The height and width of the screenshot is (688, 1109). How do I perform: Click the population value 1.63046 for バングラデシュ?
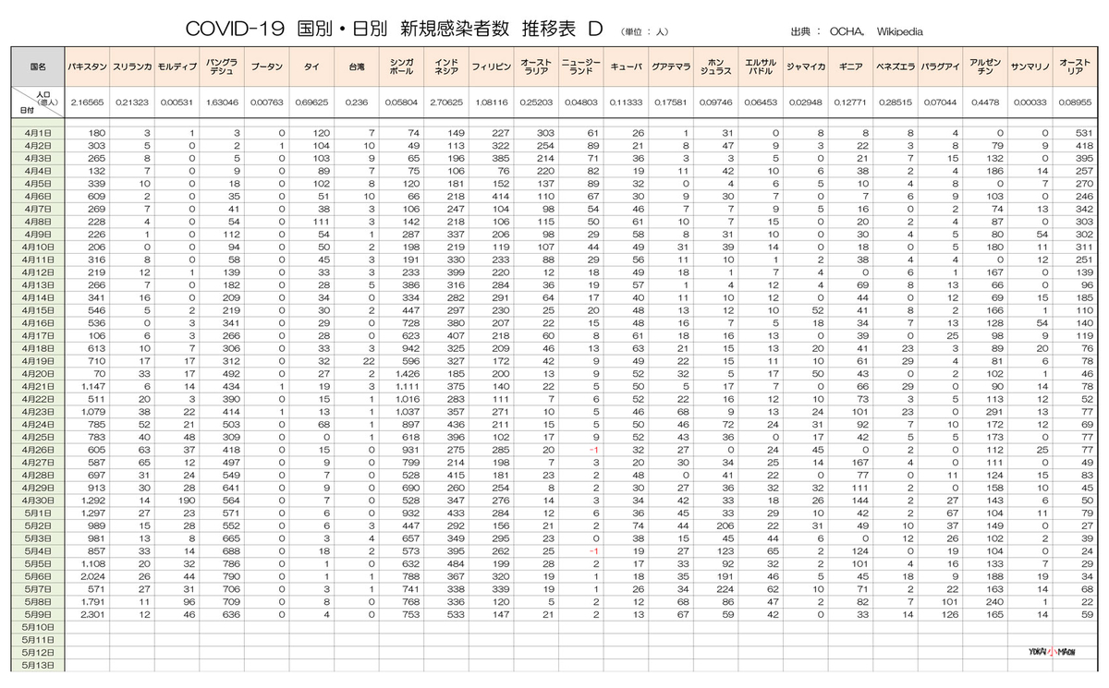[x=222, y=103]
